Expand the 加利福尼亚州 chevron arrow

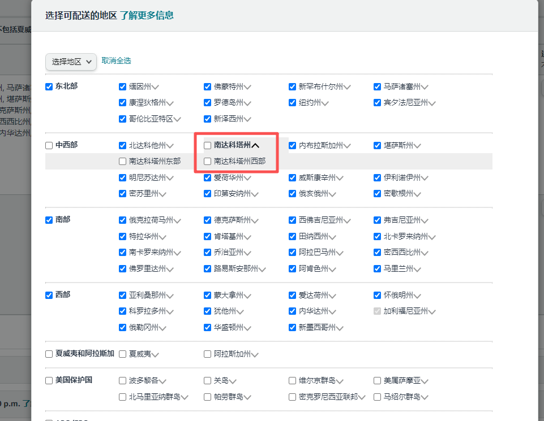tap(432, 312)
